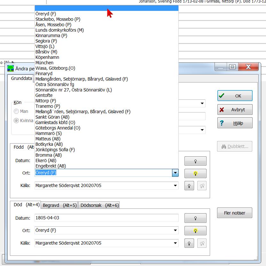Choose Lunds domkyrkoförs (M) from the list
Screen dimensions: 266x266
click(106, 30)
